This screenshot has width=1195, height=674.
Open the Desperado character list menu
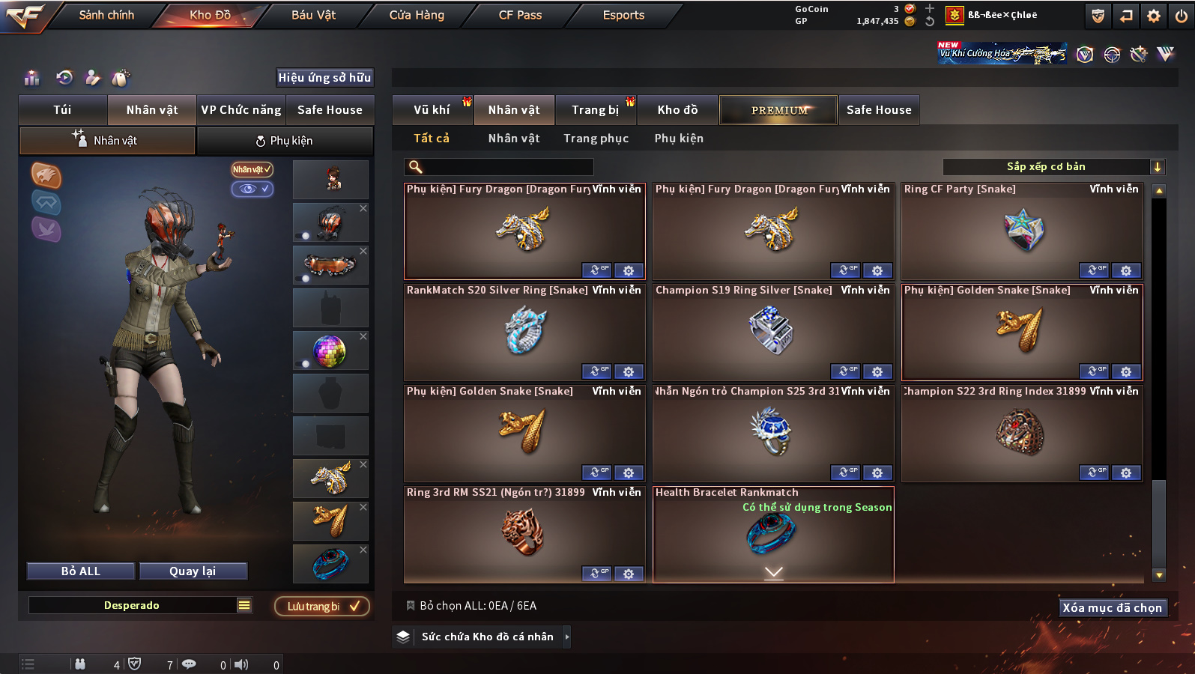click(x=244, y=605)
